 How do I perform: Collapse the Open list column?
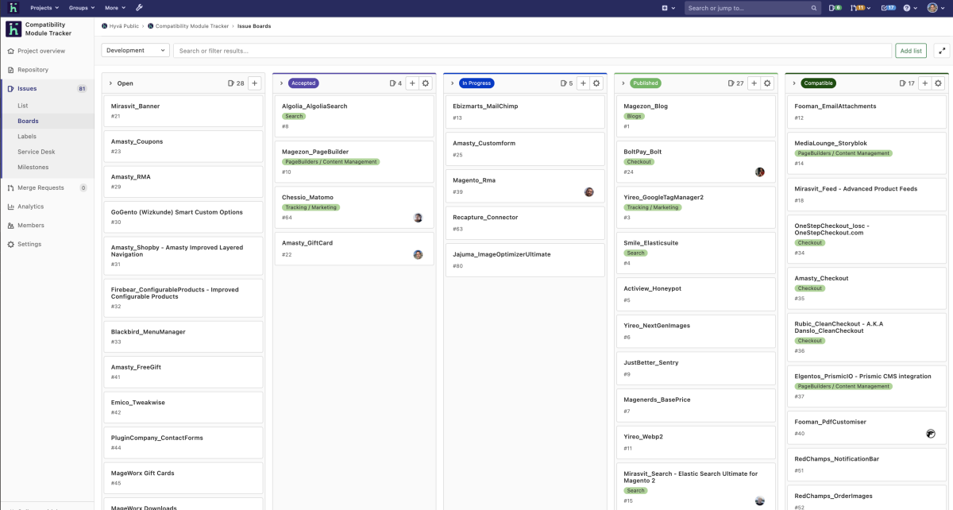(x=110, y=83)
